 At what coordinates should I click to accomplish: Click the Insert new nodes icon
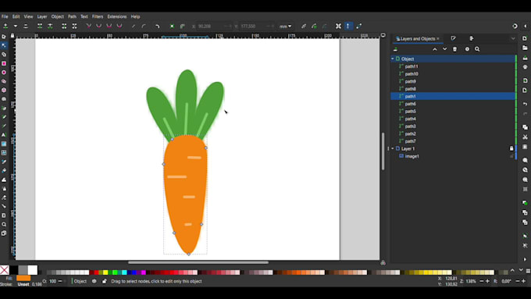(x=5, y=26)
